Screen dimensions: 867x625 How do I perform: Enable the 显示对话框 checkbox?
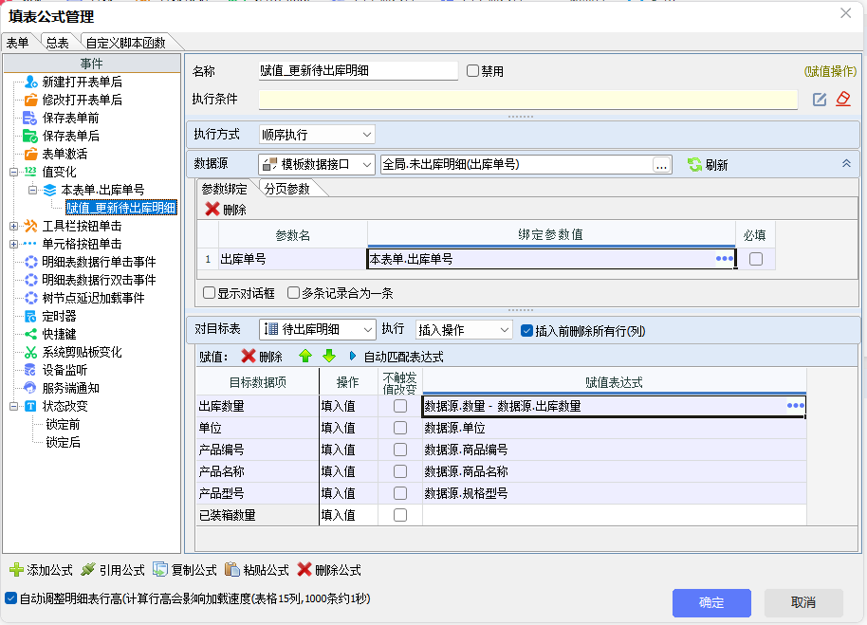209,293
